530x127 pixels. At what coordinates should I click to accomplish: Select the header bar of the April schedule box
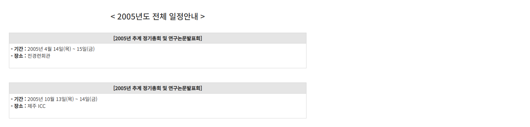[x=158, y=38]
